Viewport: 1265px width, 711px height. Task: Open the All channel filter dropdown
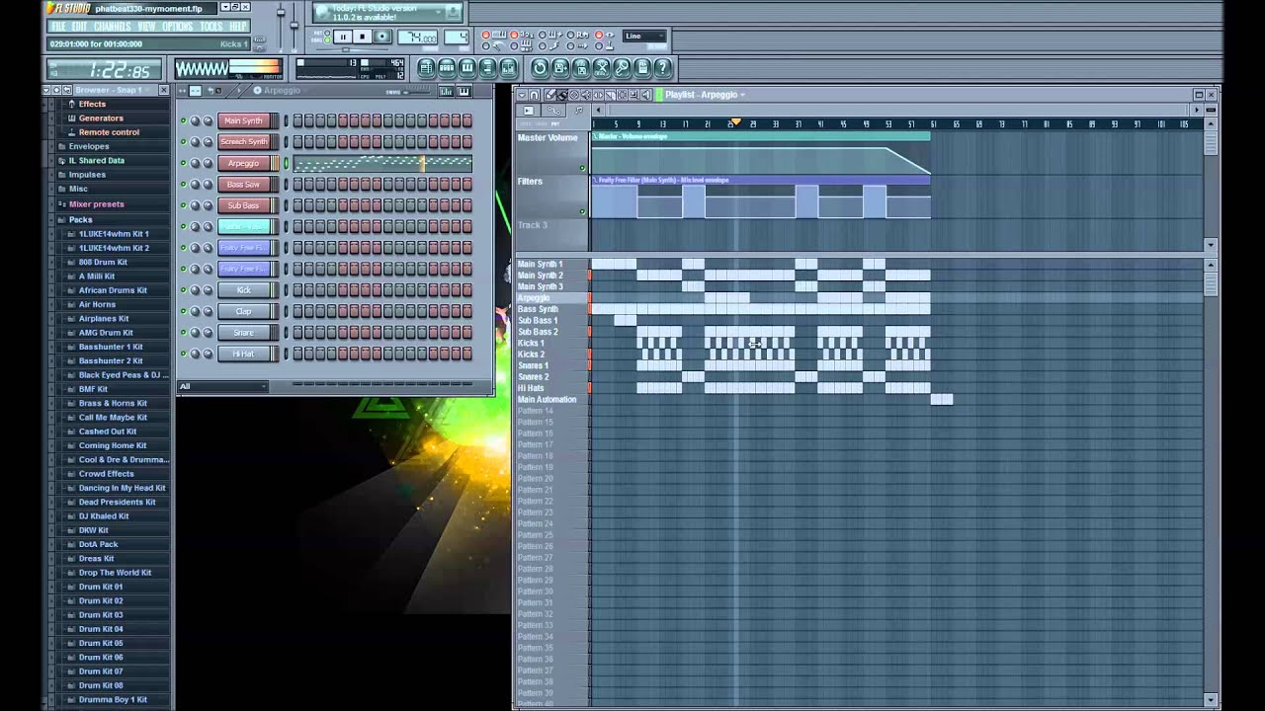coord(222,386)
